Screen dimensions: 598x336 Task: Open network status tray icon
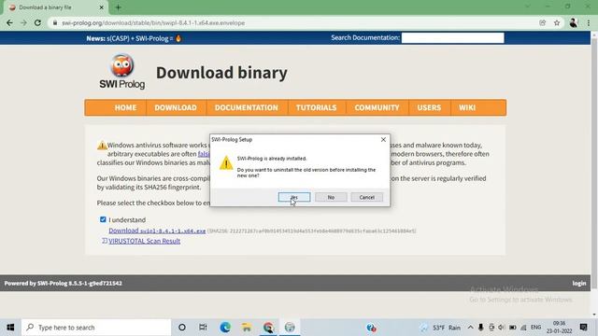(523, 328)
